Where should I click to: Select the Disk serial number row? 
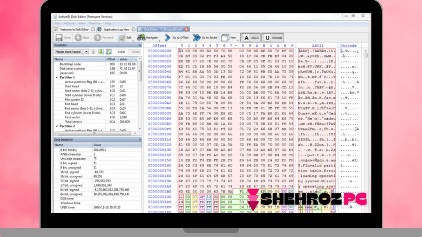[x=96, y=68]
